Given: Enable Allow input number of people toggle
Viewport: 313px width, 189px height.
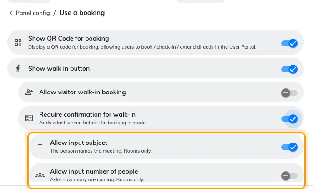Looking at the screenshot, I should (289, 176).
